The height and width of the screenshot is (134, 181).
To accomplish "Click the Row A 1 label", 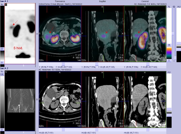I will click(4, 1).
